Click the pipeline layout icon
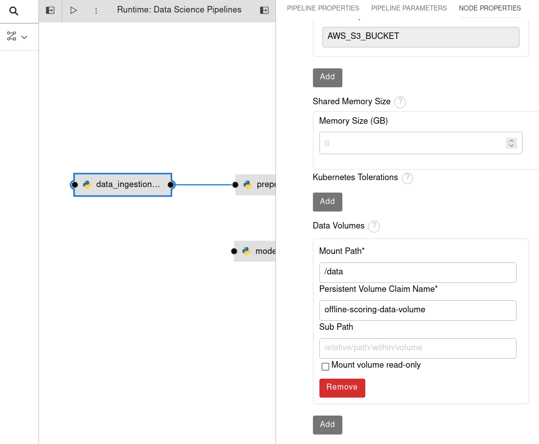Viewport: 539px width, 444px height. tap(11, 36)
